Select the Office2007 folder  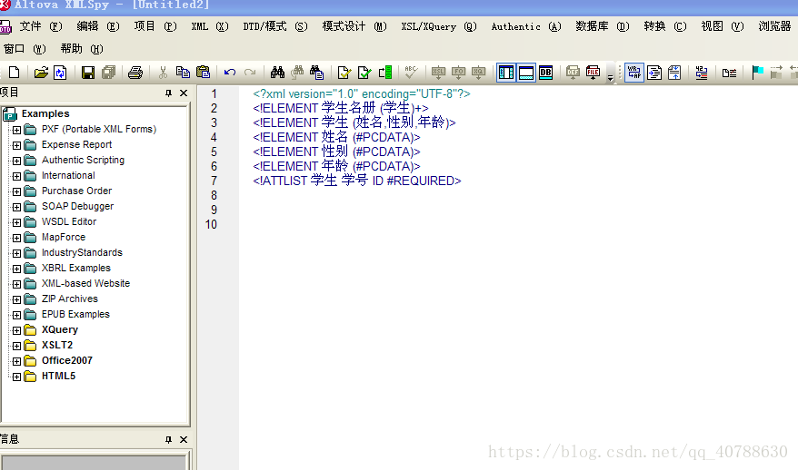coord(66,361)
